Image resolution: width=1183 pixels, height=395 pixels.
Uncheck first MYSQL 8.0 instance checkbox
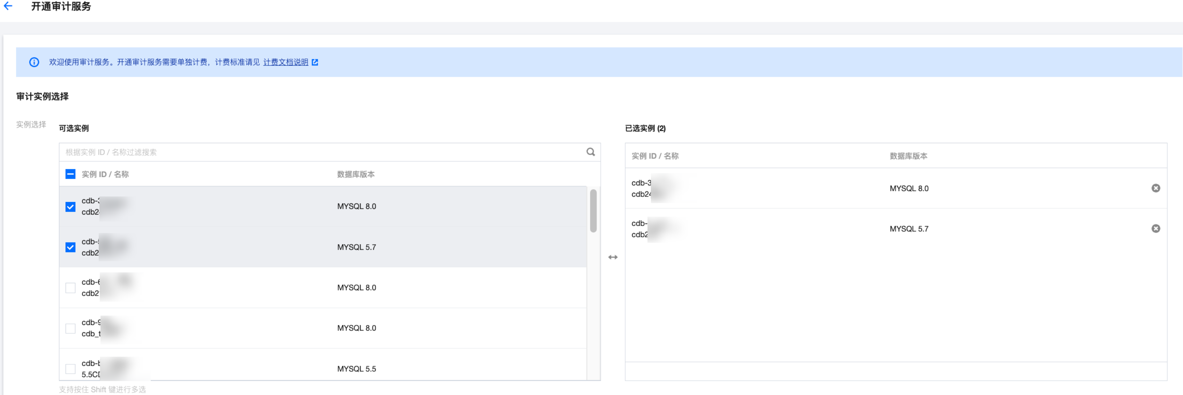click(x=70, y=207)
